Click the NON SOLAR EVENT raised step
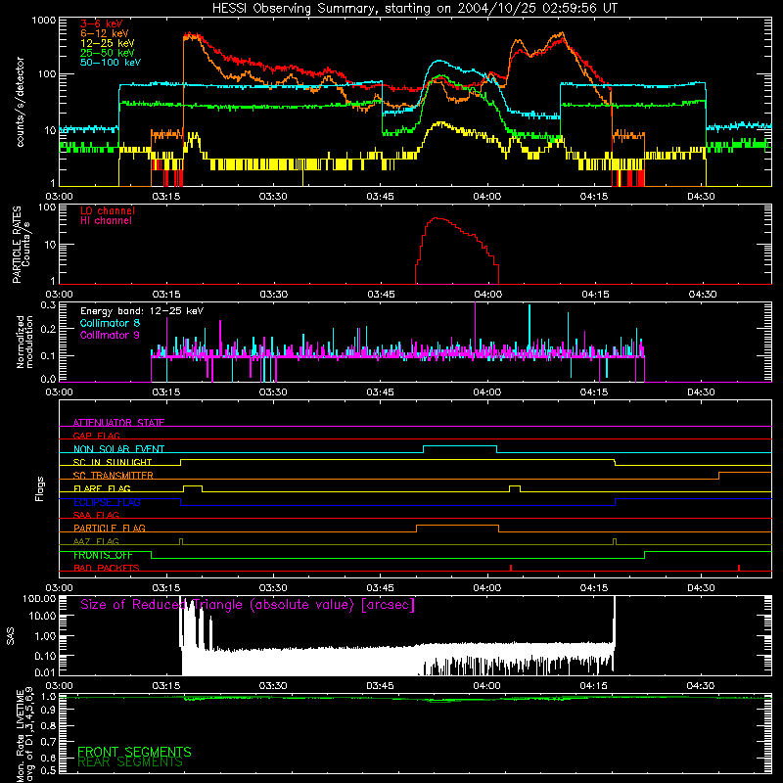 point(460,448)
